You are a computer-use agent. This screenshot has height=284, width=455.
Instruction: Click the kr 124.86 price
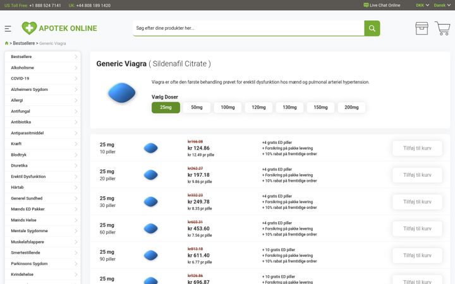(198, 148)
